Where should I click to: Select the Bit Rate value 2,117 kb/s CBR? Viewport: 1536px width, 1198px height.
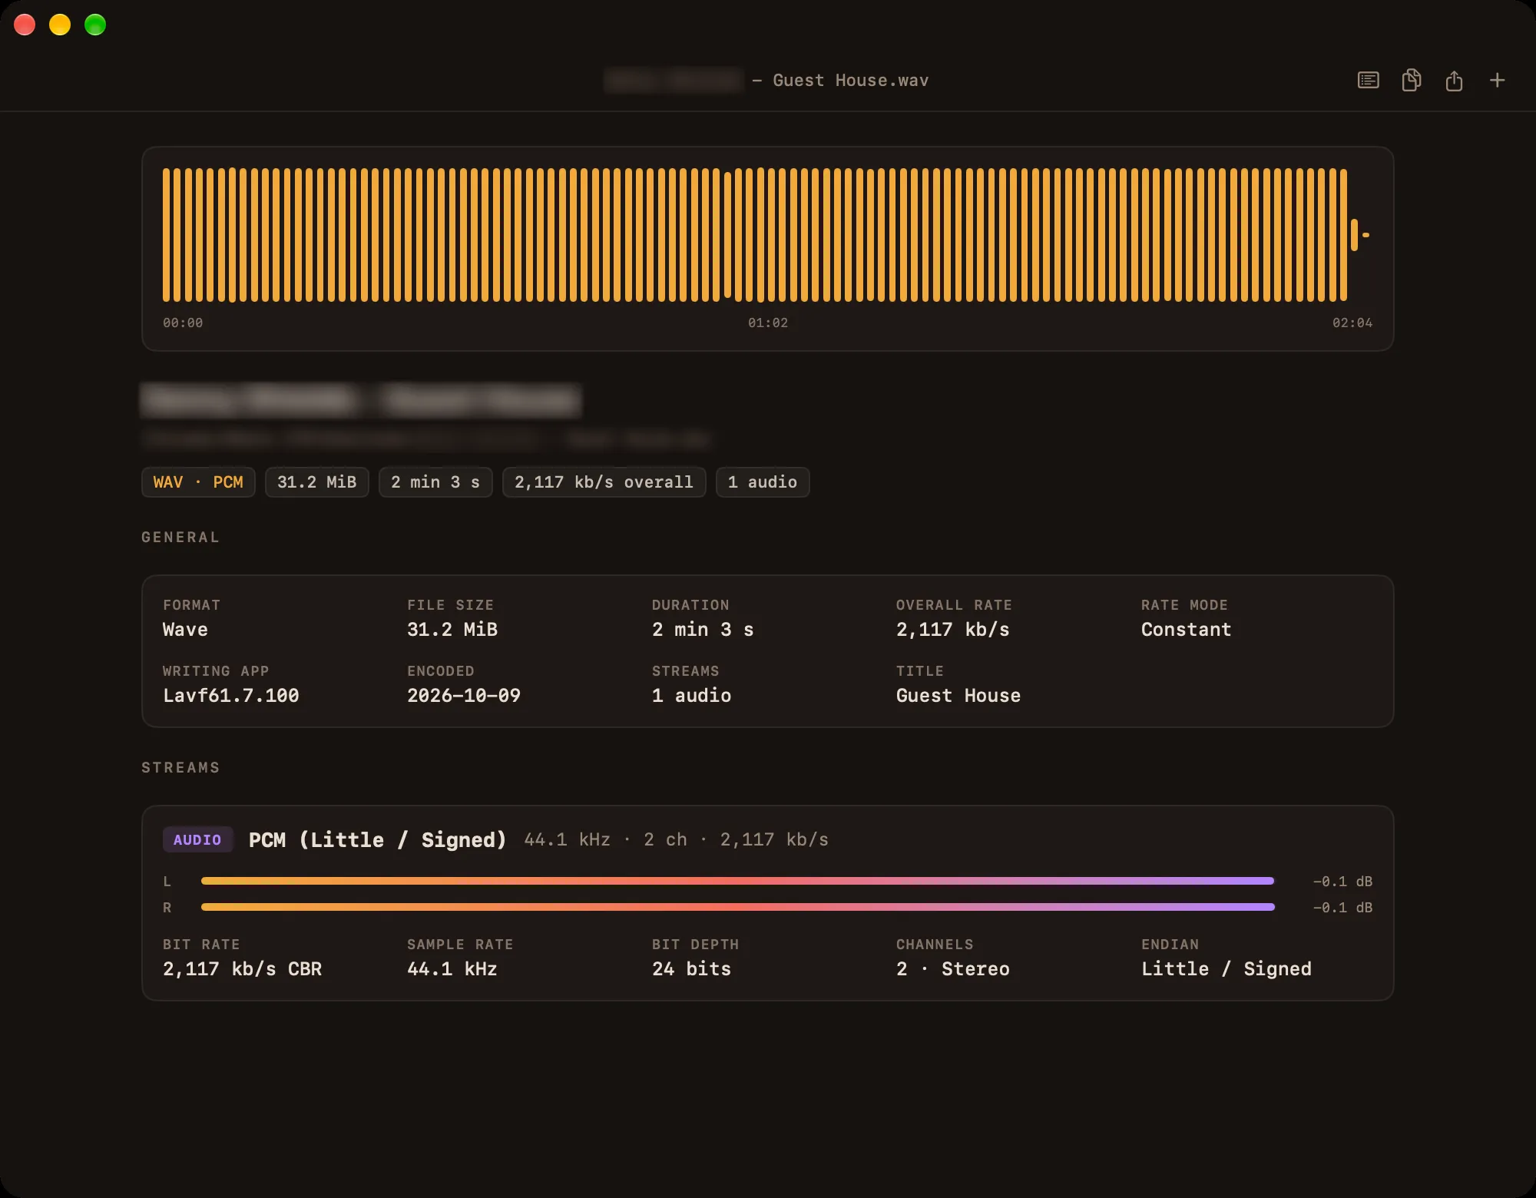(243, 969)
